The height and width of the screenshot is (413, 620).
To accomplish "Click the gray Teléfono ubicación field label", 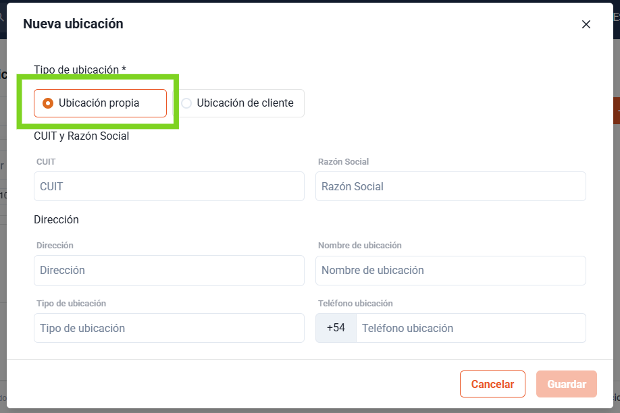I will [355, 304].
